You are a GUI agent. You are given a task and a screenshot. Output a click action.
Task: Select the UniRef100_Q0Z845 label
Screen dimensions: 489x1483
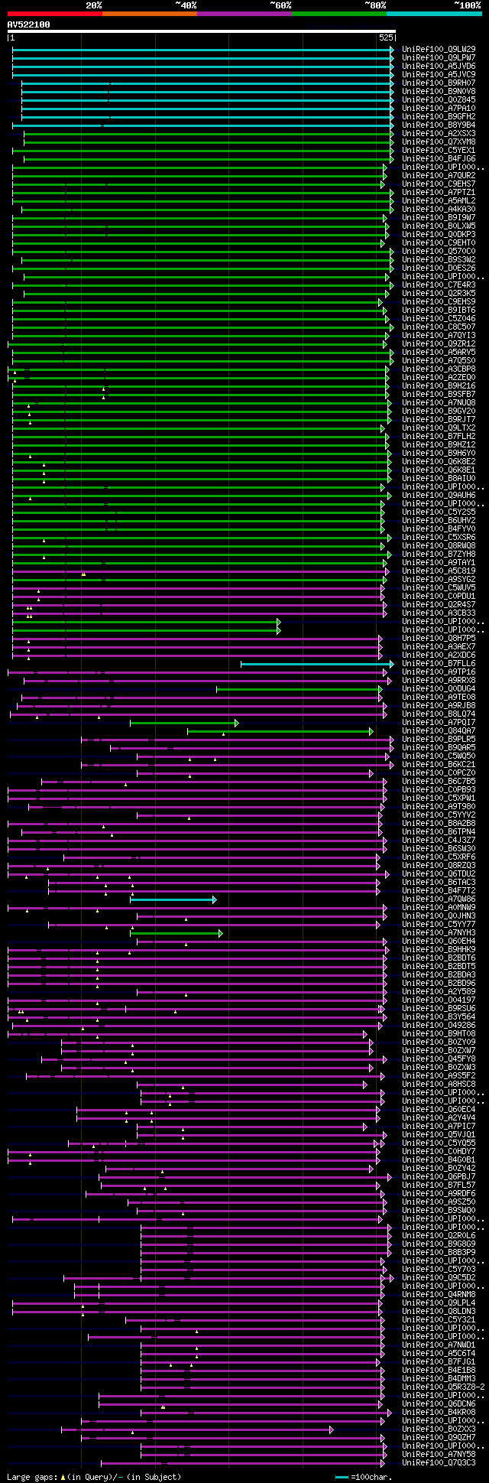tap(439, 99)
